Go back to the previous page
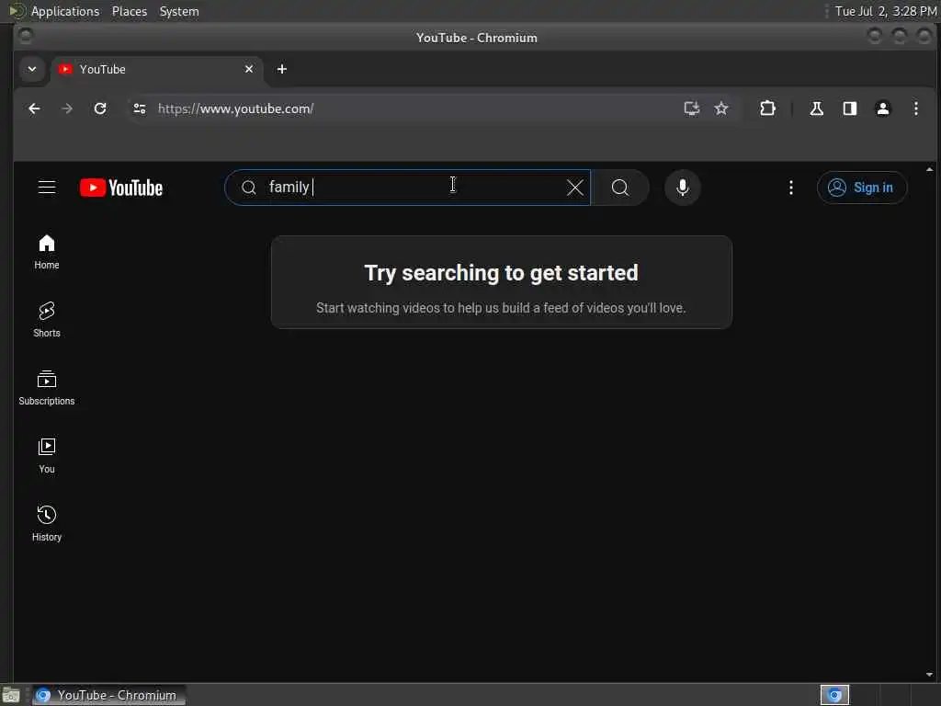 tap(34, 108)
